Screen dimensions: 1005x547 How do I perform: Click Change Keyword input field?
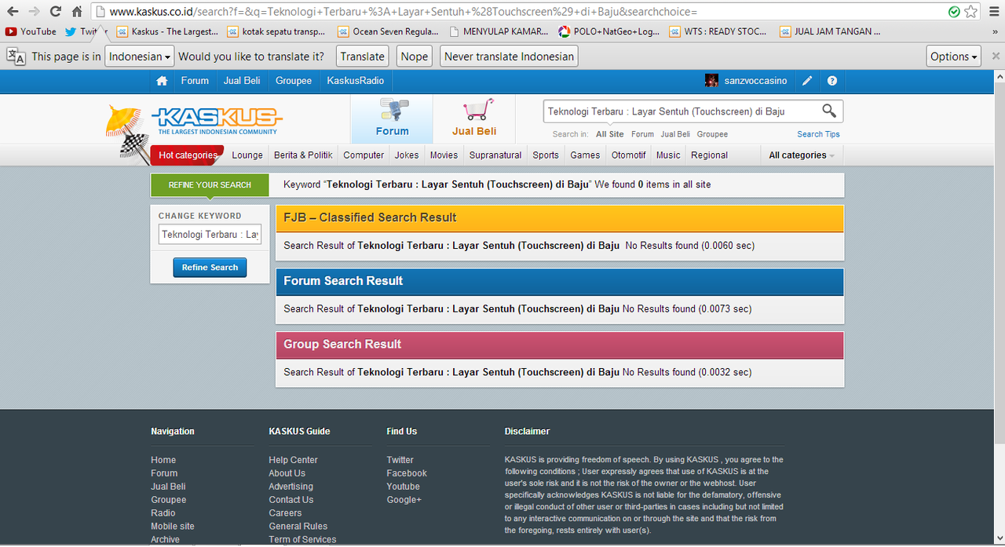[210, 235]
